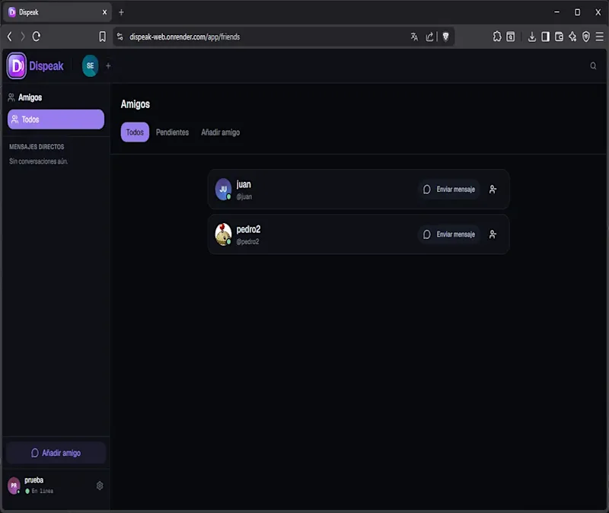
Task: Open user settings gear icon
Action: [100, 486]
